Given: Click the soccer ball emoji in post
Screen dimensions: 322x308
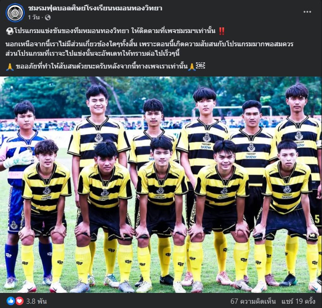Looking at the screenshot, I should coord(9,31).
